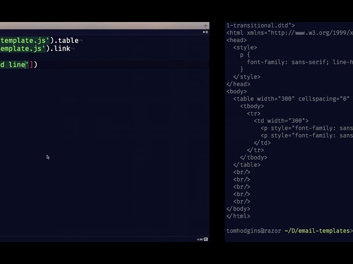Click the 4:38 position indicator in status bar
The image size is (353, 264).
200,240
